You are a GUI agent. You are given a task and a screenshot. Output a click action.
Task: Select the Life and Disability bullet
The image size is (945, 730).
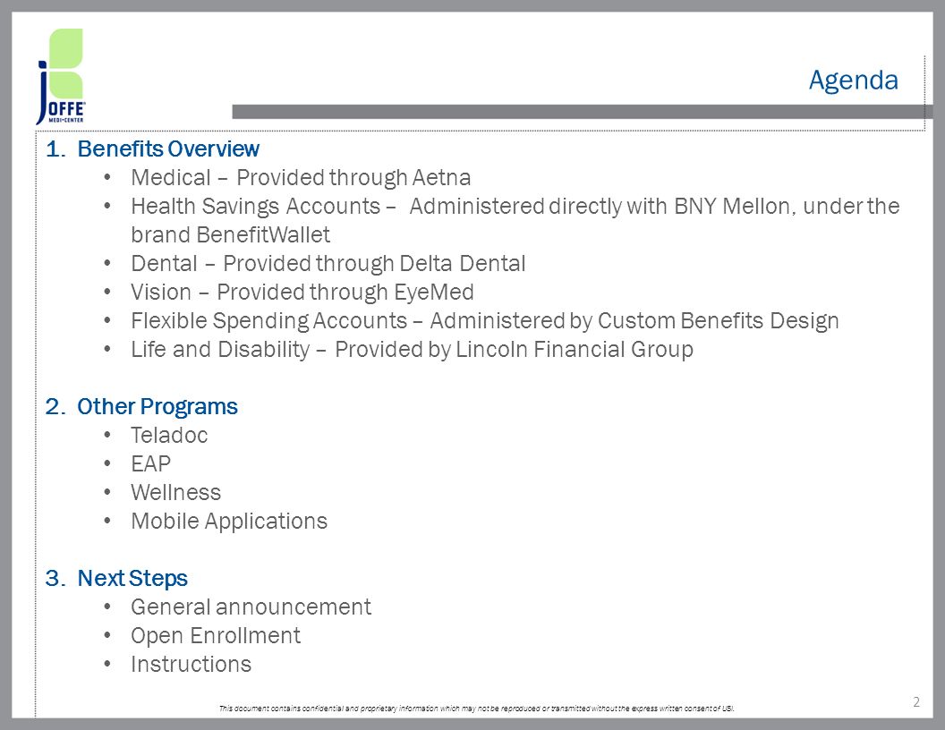[412, 349]
